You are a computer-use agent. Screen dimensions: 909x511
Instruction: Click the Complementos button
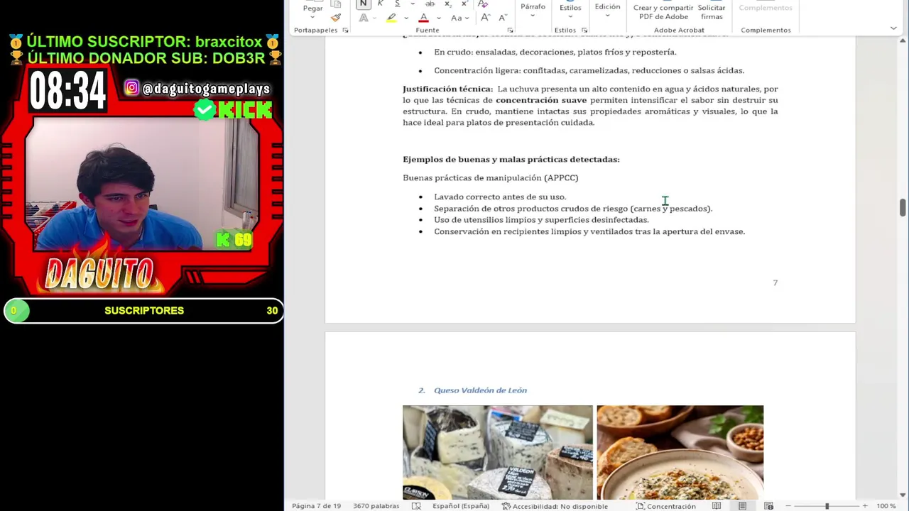(x=766, y=8)
